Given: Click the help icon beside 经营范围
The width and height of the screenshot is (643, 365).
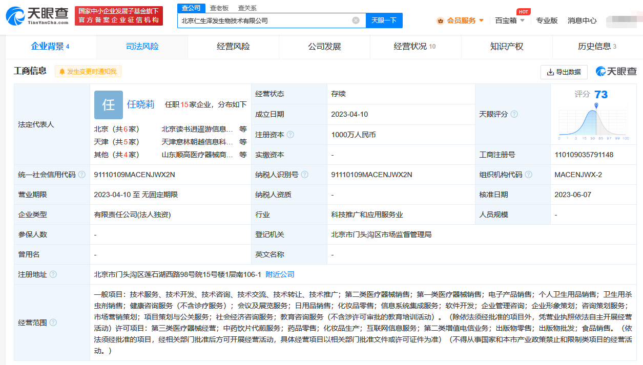Looking at the screenshot, I should point(53,323).
